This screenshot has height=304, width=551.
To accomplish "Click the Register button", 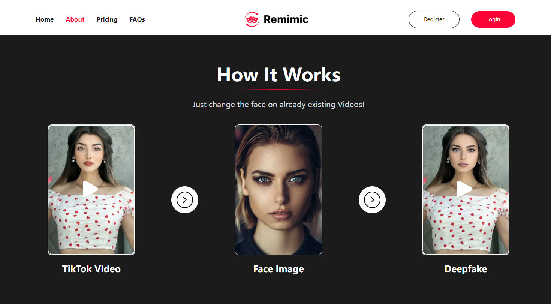I will point(434,19).
